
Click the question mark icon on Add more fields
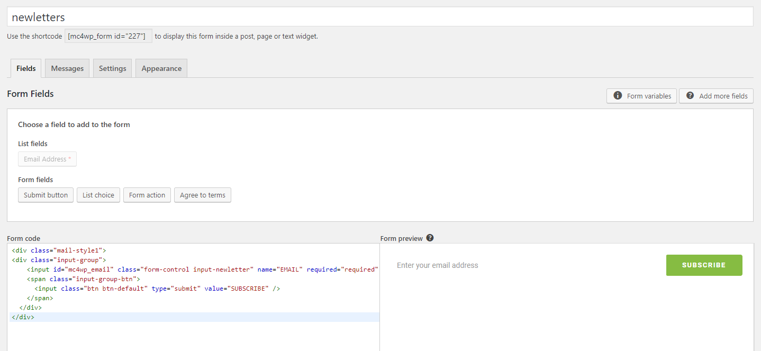pyautogui.click(x=690, y=96)
